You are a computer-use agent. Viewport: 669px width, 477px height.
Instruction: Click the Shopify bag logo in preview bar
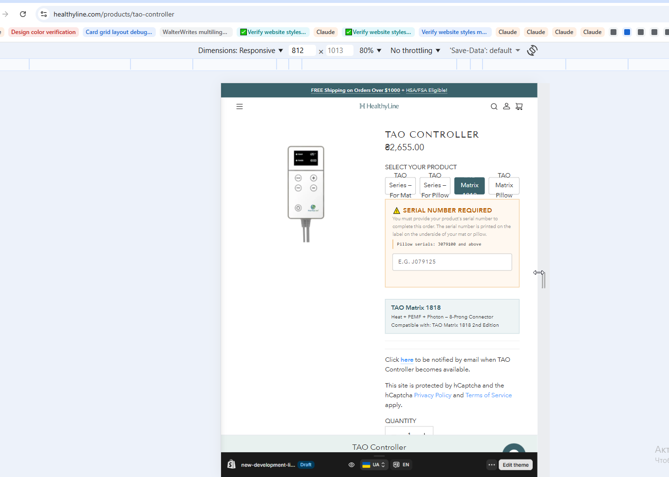(x=232, y=464)
